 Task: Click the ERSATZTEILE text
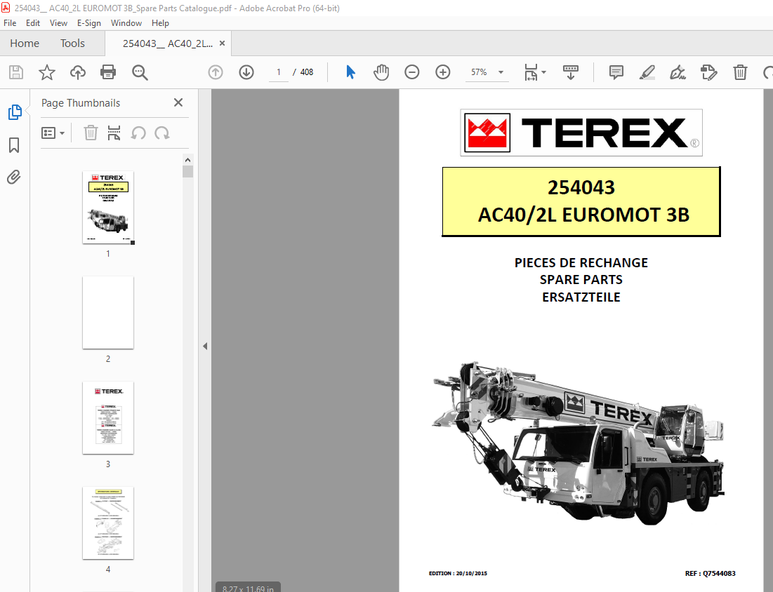581,297
